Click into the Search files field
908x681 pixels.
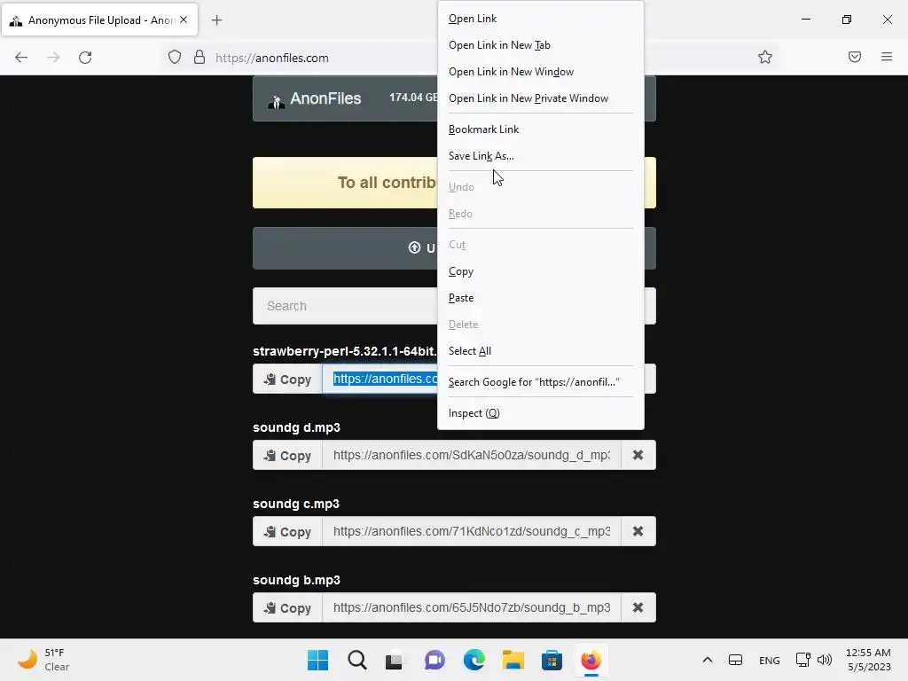[x=345, y=306]
